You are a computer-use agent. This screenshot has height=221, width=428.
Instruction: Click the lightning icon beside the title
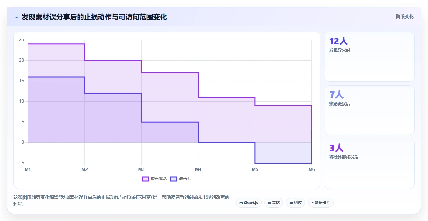[x=16, y=17]
